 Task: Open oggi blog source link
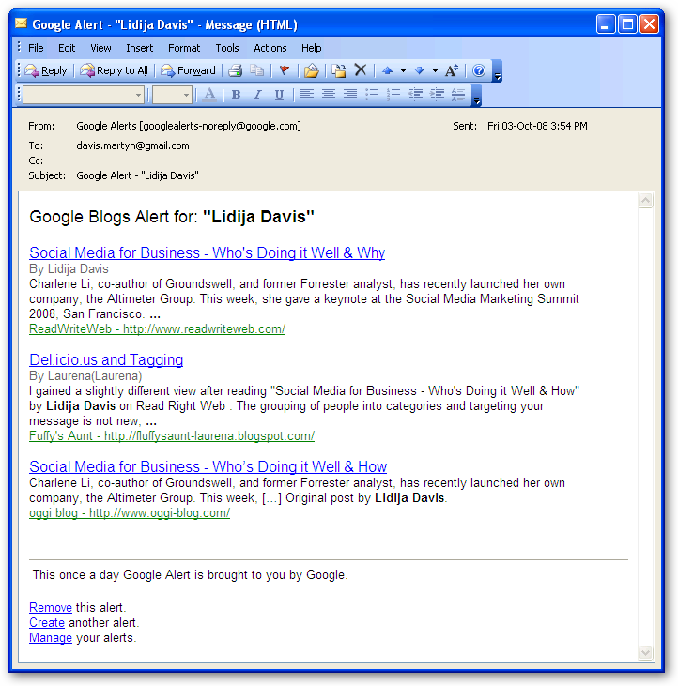[130, 513]
